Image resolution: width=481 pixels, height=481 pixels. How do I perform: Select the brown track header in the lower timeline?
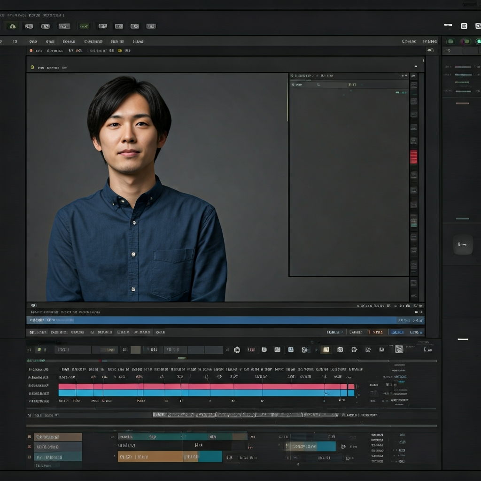[x=58, y=437]
